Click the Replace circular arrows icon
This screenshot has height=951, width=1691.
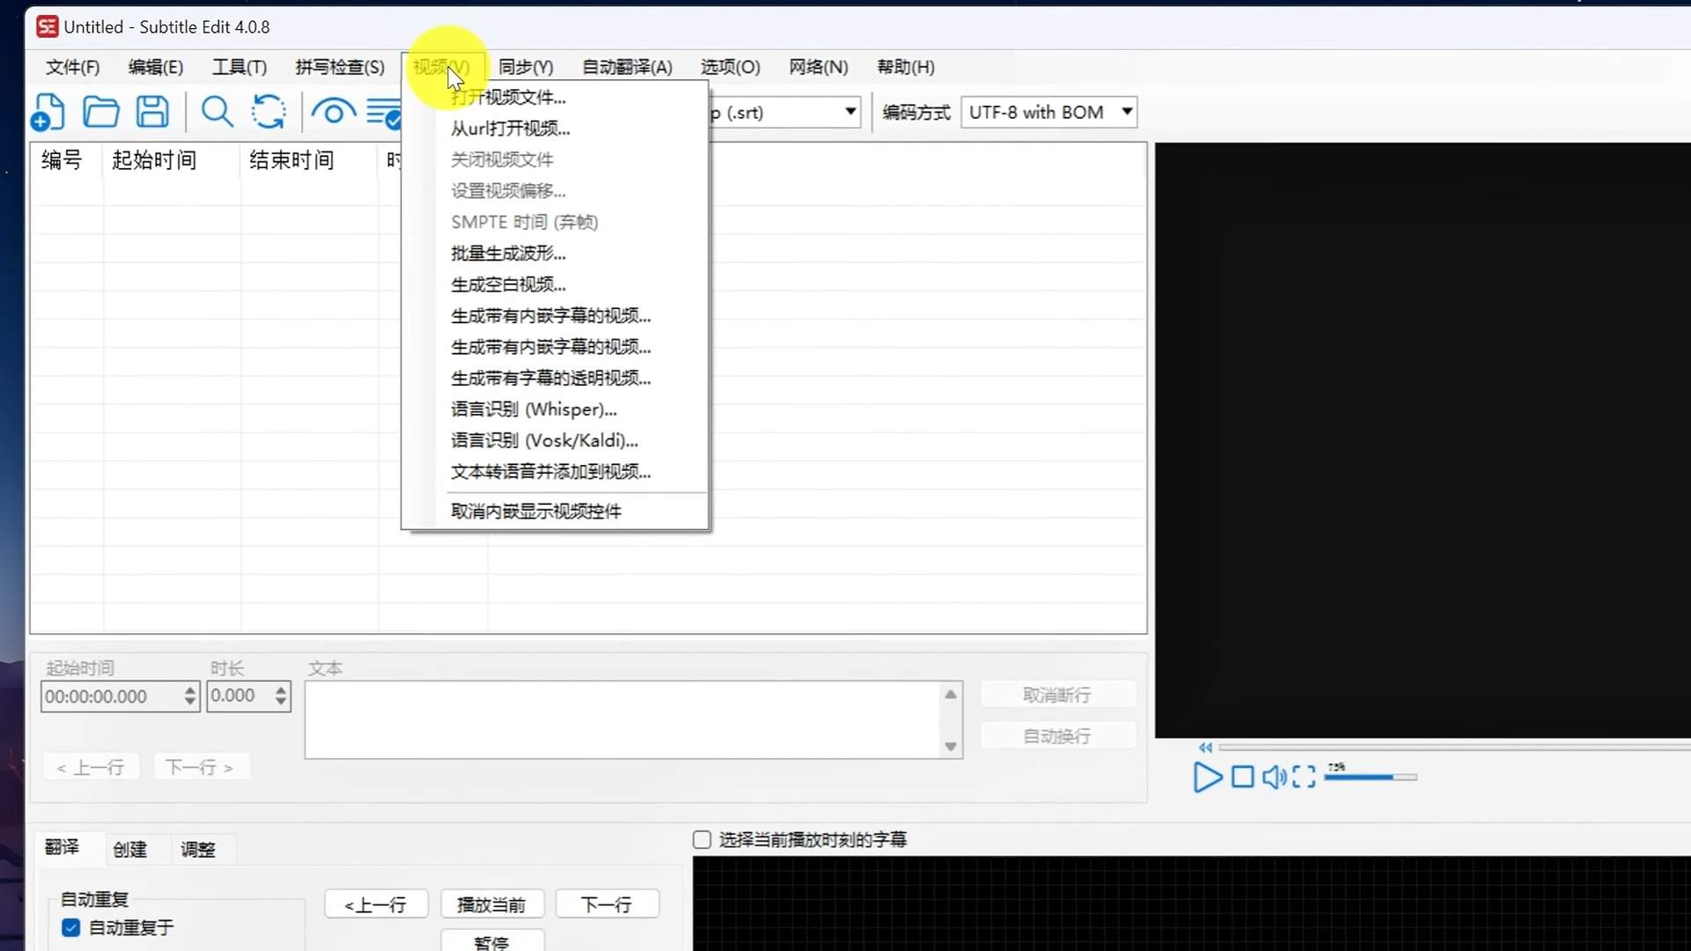coord(269,113)
